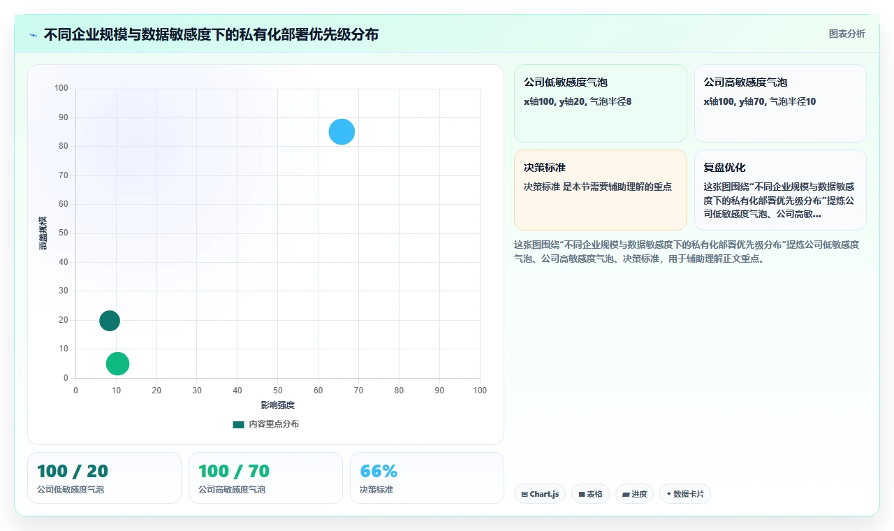
Task: Click the 进度 tag
Action: pos(634,494)
